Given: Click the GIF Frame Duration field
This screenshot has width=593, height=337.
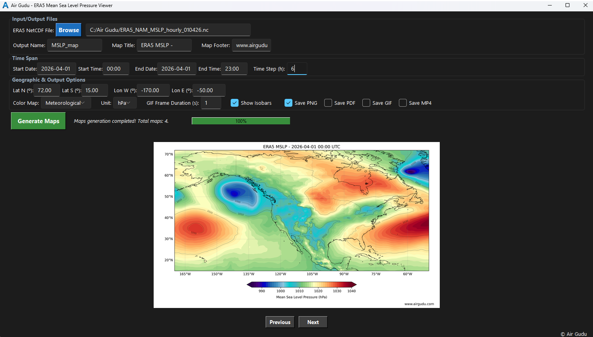Looking at the screenshot, I should point(211,103).
